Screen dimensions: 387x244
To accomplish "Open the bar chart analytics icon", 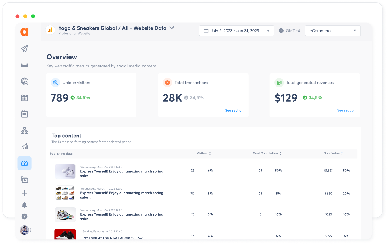I will pyautogui.click(x=24, y=147).
